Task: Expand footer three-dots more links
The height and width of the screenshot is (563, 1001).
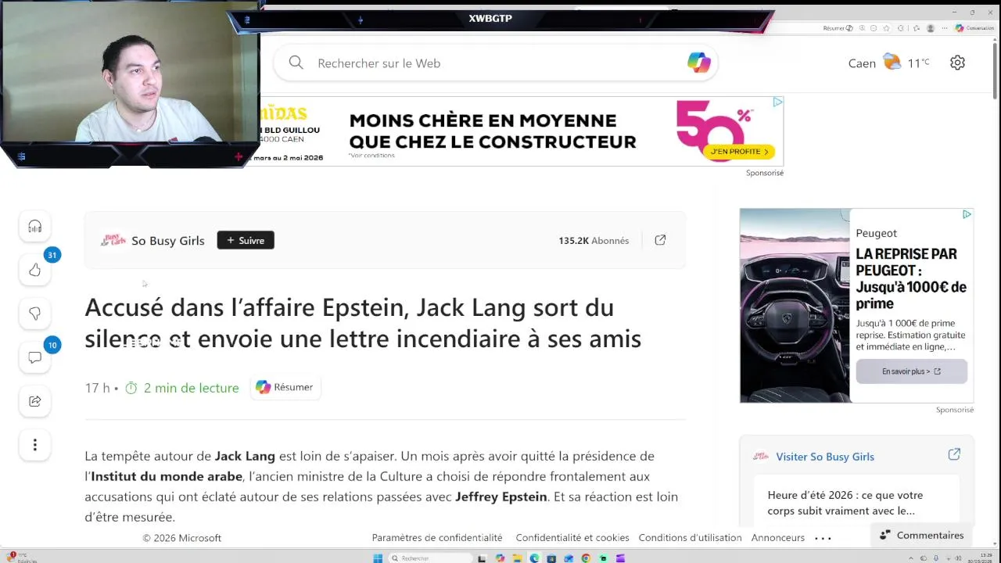Action: point(823,538)
